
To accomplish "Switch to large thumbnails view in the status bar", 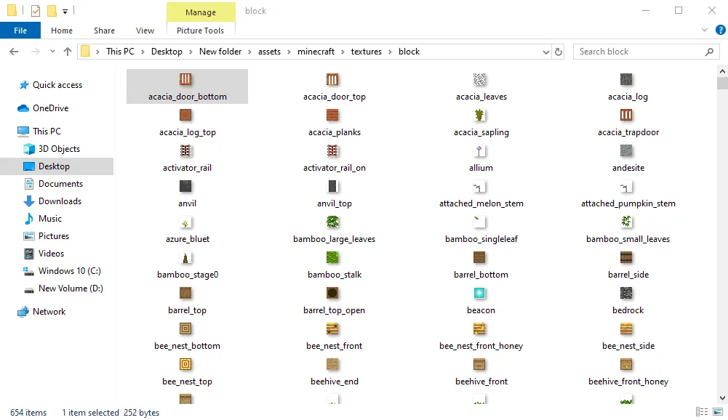I will point(719,412).
